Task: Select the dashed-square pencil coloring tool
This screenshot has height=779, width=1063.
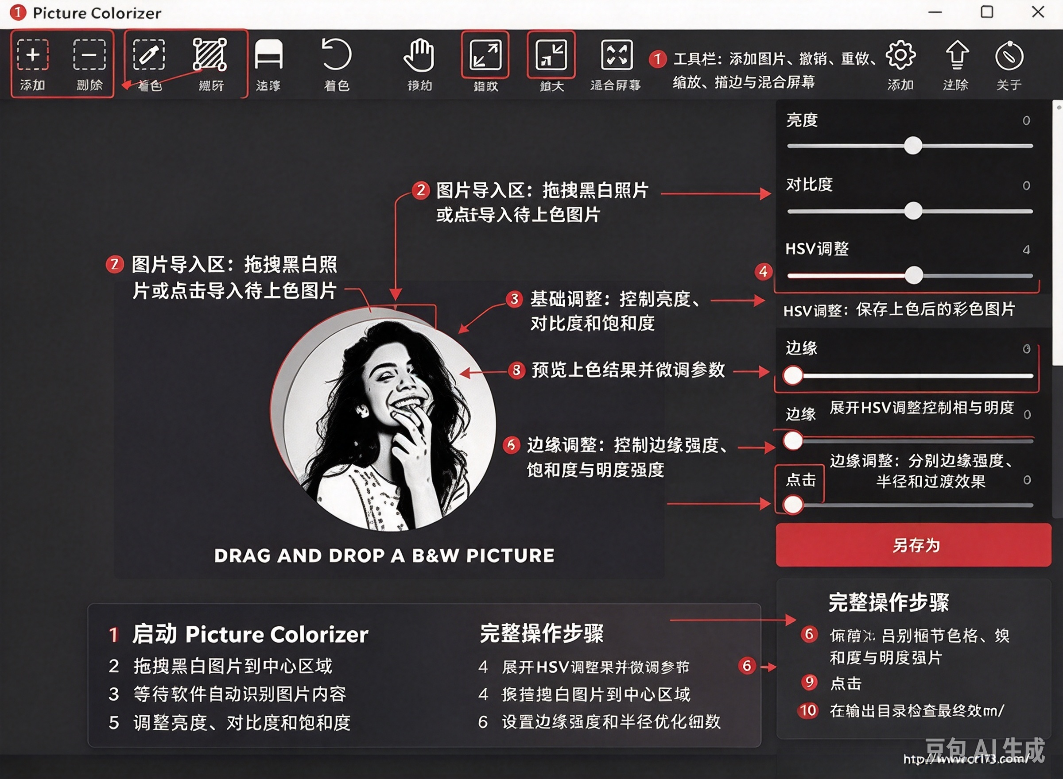Action: coord(149,55)
